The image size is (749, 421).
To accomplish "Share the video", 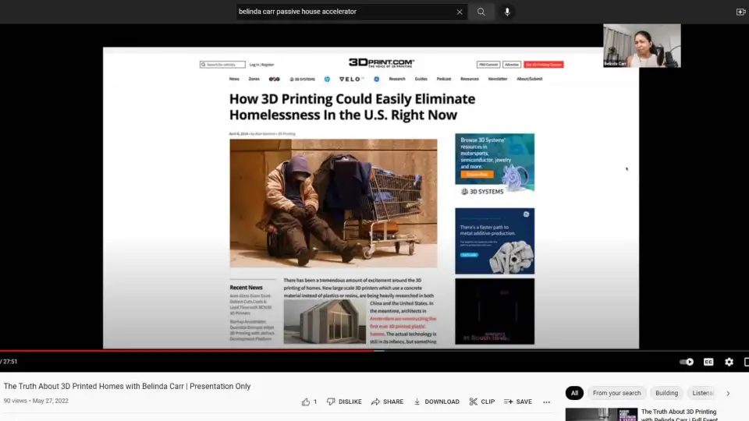I will pyautogui.click(x=387, y=402).
